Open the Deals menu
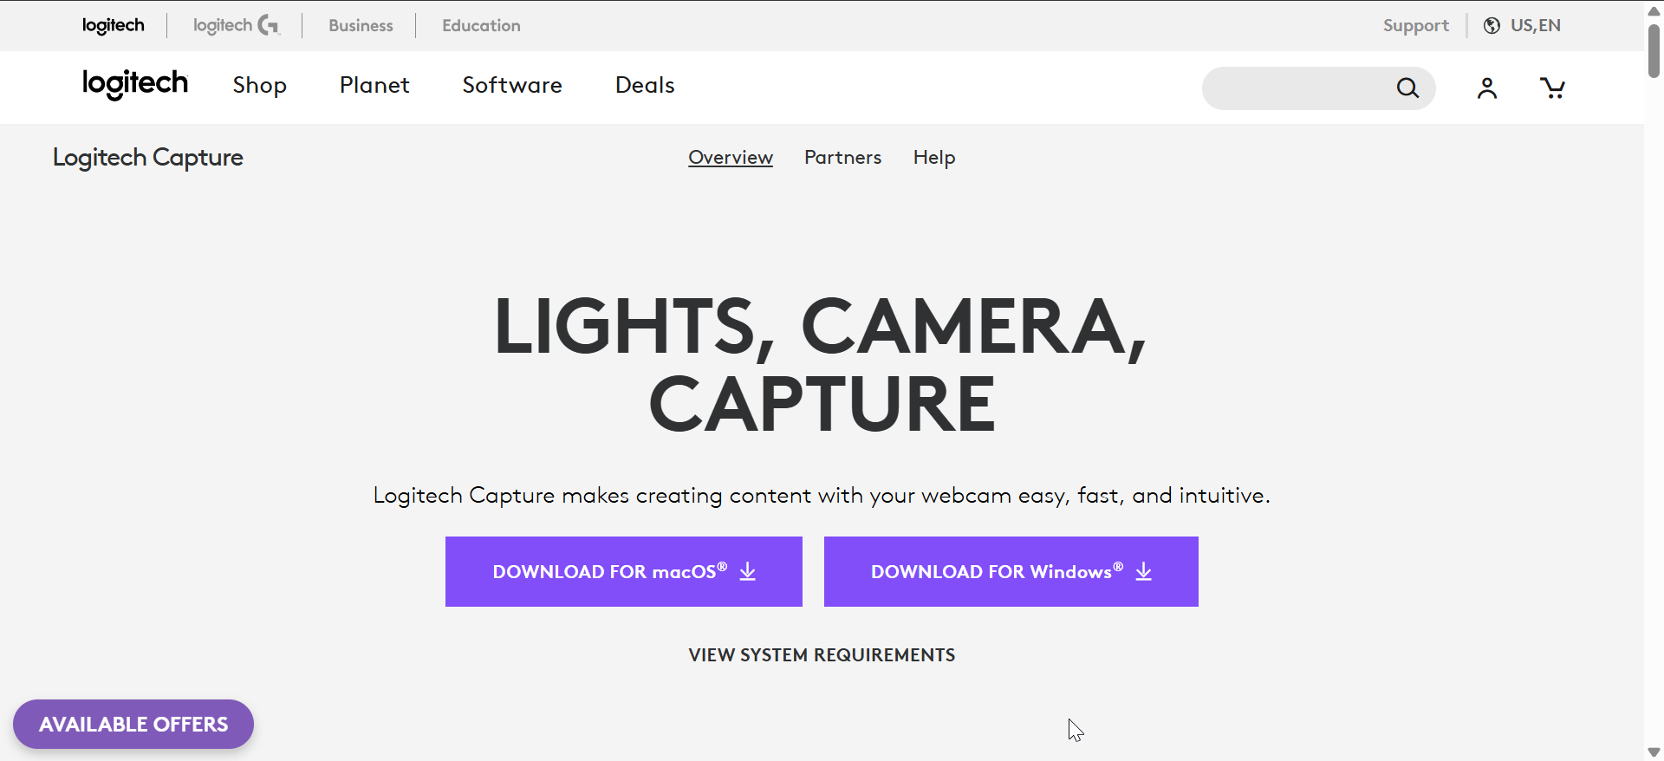This screenshot has height=761, width=1664. [x=645, y=85]
